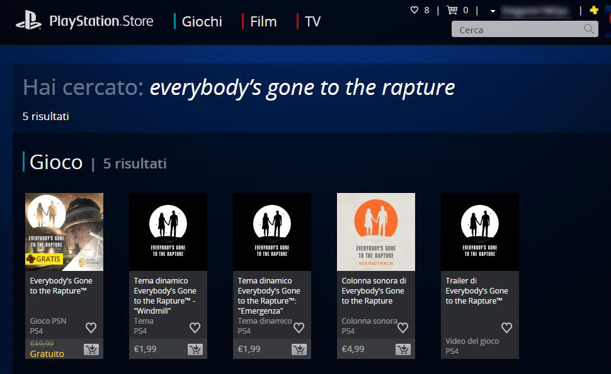Screen dimensions: 611x374
Task: Click into the Cerca search field
Action: click(x=525, y=29)
